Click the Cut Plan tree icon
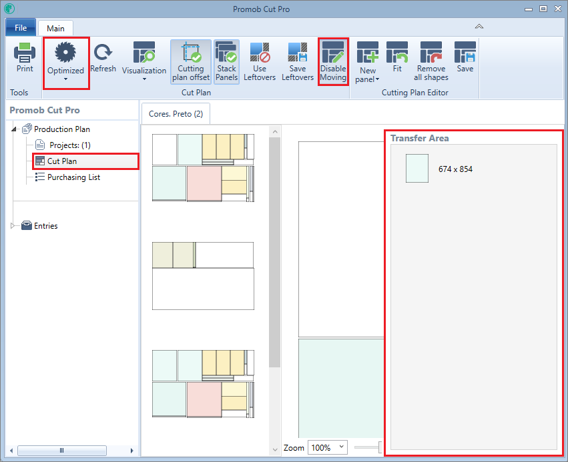 click(40, 161)
